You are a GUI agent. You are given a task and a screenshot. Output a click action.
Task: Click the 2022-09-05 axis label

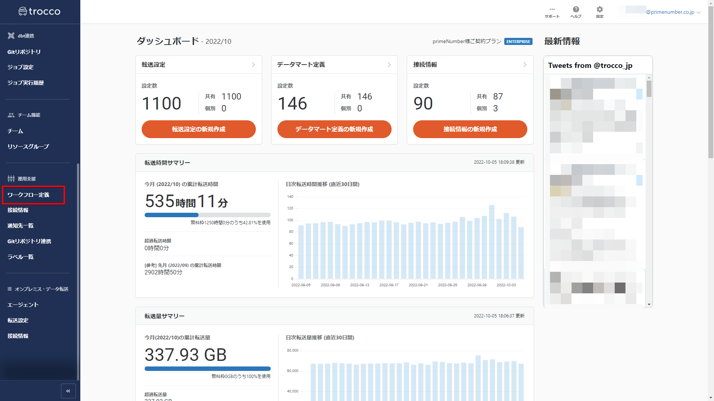(301, 285)
